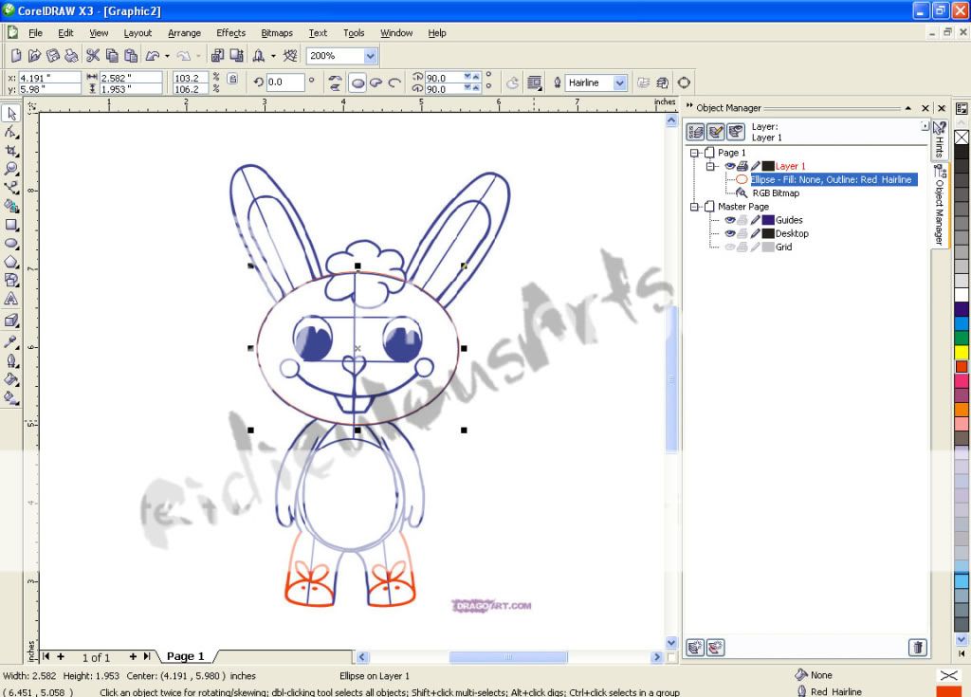Toggle visibility of the Guides layer

729,220
